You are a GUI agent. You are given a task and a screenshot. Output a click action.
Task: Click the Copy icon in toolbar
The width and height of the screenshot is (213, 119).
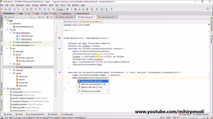point(27,9)
